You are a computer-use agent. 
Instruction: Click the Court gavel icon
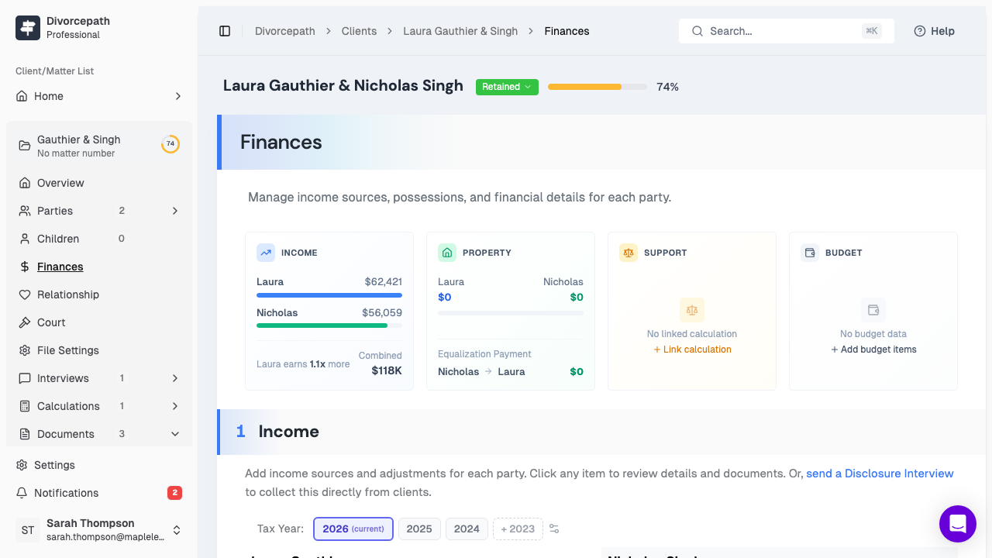pyautogui.click(x=25, y=322)
